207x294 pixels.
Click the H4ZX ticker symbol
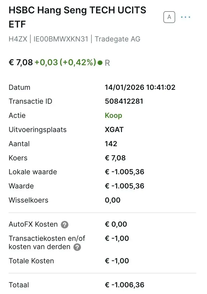[18, 39]
